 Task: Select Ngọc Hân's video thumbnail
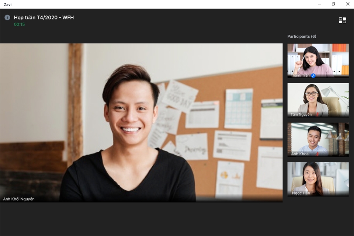(318, 179)
